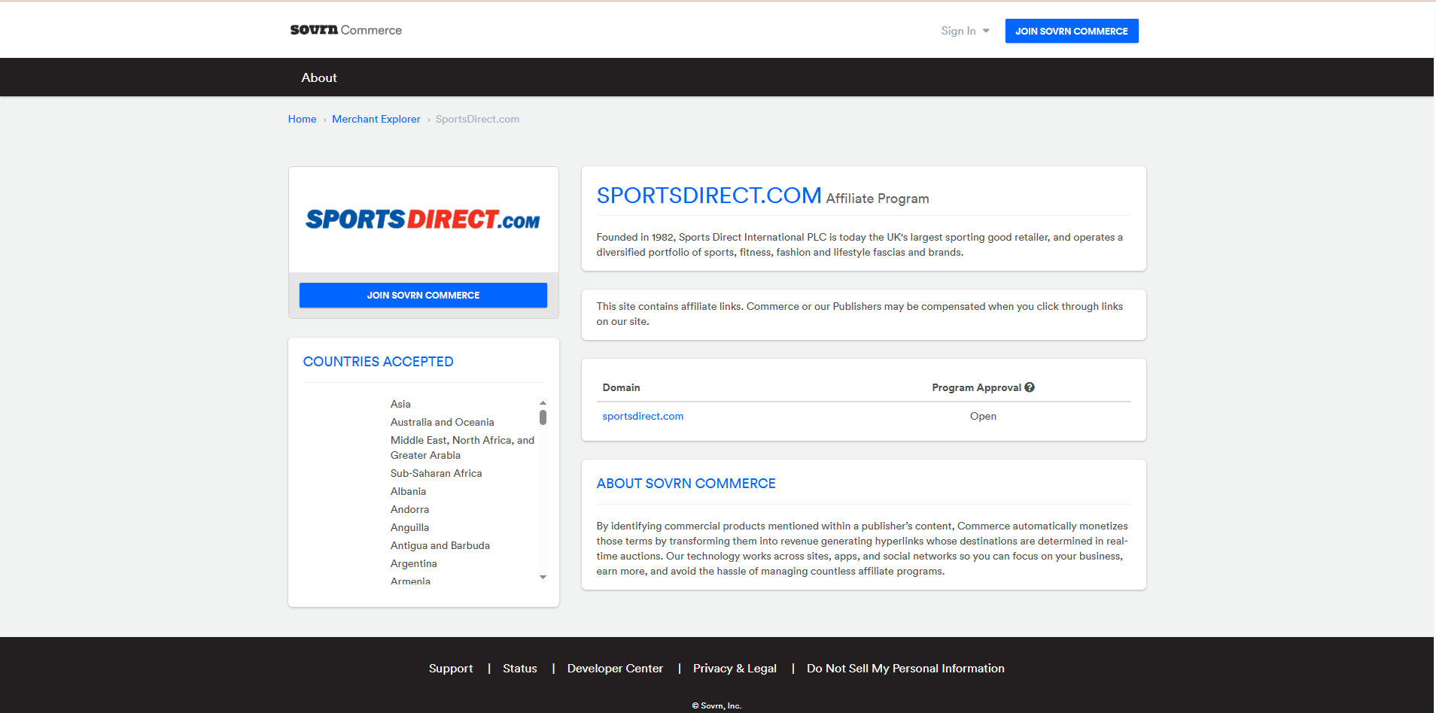Viewport: 1436px width, 713px height.
Task: Click the SportsDirect.com merchant logo
Action: tap(423, 220)
